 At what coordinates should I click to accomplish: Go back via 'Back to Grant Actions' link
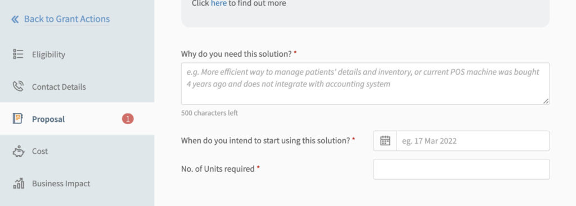pyautogui.click(x=67, y=19)
